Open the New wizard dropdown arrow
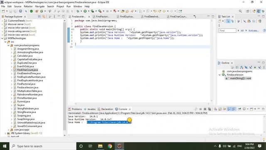This screenshot has width=266, height=150. [x=7, y=11]
